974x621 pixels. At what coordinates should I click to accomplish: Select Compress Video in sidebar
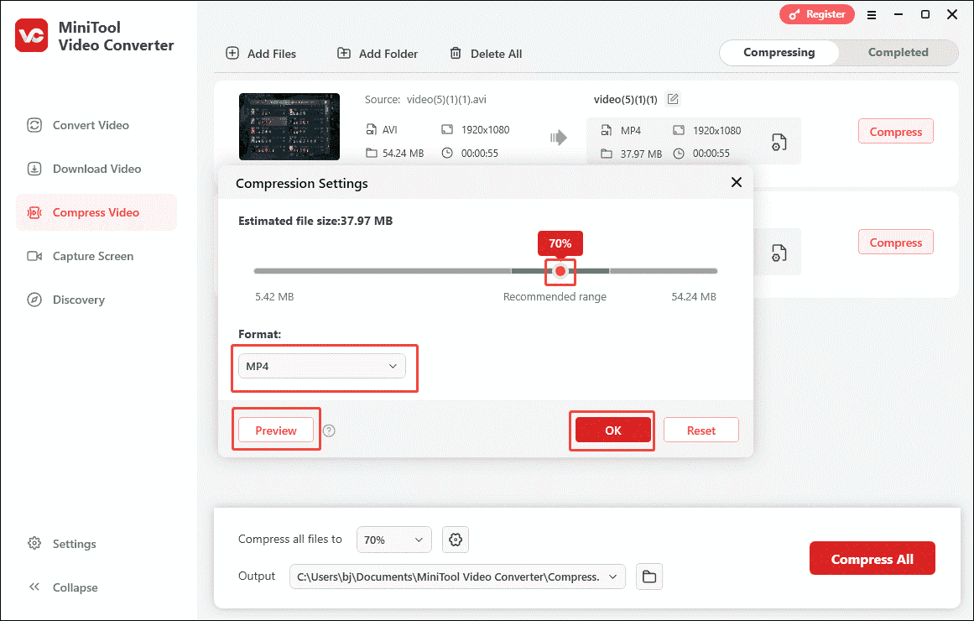point(96,212)
